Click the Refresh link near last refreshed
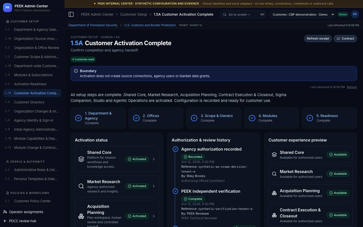 pos(352,87)
